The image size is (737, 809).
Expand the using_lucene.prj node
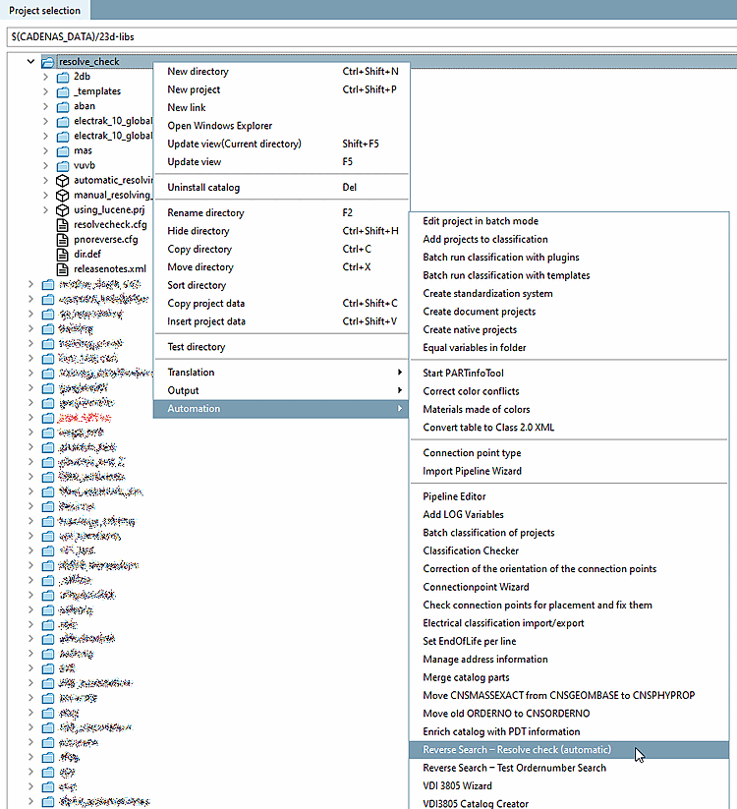click(x=45, y=210)
